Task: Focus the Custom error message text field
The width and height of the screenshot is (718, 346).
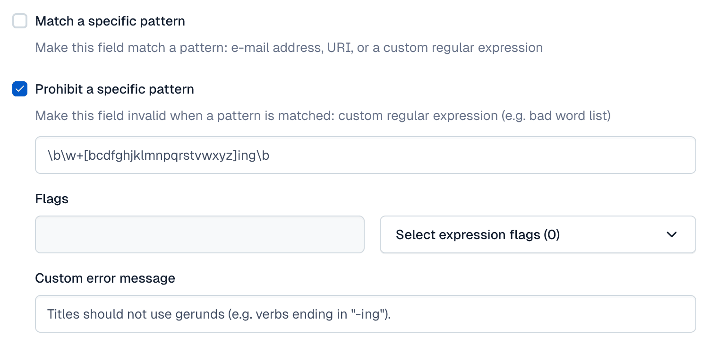Action: (366, 314)
